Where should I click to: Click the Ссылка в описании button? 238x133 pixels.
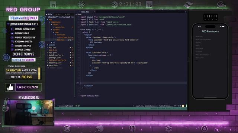(x=23, y=60)
